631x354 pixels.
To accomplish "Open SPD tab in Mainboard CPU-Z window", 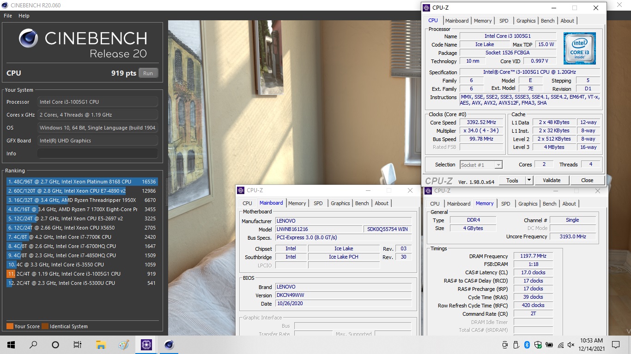I will [x=318, y=203].
